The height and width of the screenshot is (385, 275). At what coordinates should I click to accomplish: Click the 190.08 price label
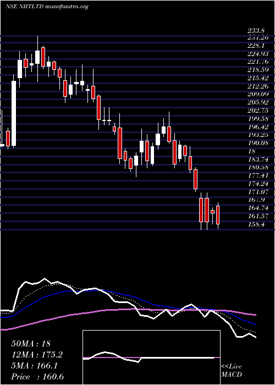[258, 143]
